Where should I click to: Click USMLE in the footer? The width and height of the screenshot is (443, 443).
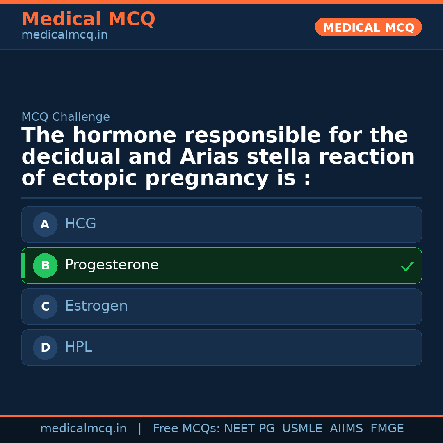click(302, 429)
